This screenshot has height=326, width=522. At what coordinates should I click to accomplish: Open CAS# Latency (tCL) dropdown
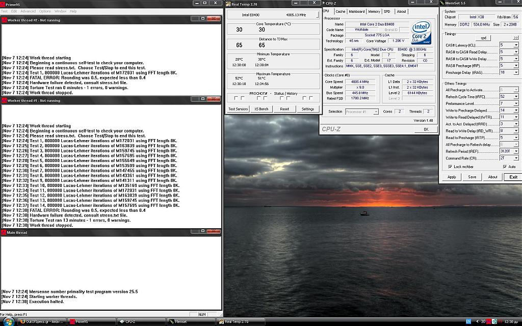(516, 45)
